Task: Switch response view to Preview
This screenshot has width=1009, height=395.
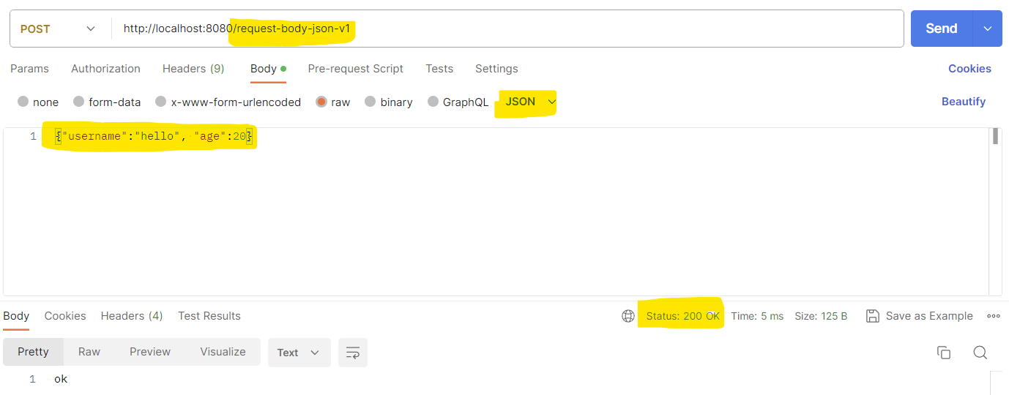Action: coord(150,352)
